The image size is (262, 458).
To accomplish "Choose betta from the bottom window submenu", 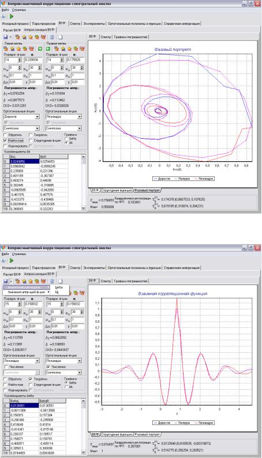I will point(59,287).
